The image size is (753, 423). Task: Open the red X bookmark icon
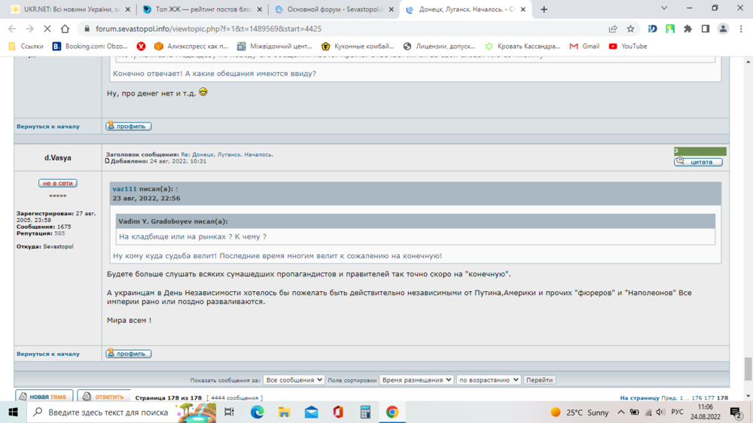[141, 46]
